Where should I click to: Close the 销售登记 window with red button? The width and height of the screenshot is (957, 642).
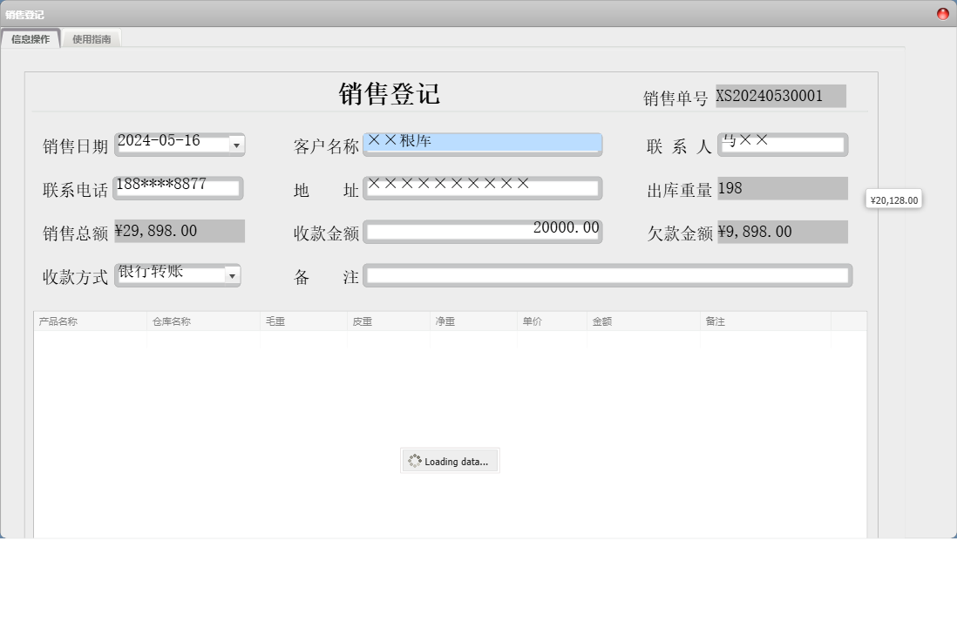tap(942, 14)
